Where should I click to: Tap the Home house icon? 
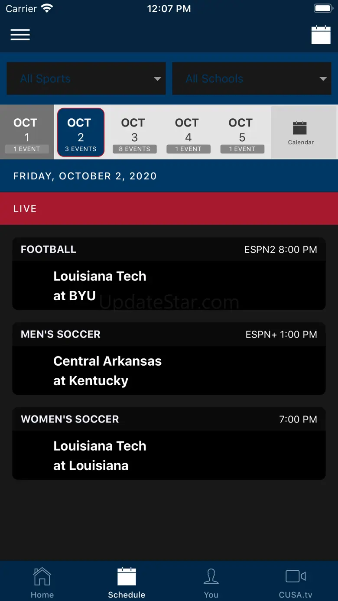point(42,577)
